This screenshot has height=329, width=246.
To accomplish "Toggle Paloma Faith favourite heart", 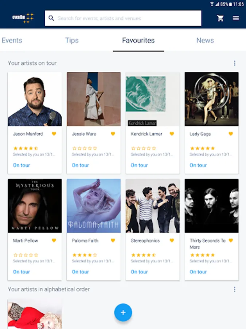I will [x=113, y=241].
